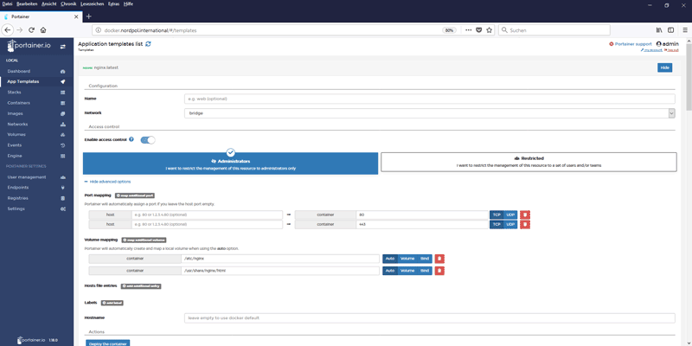Click add additional entry for hosts file
The height and width of the screenshot is (346, 692).
click(141, 286)
